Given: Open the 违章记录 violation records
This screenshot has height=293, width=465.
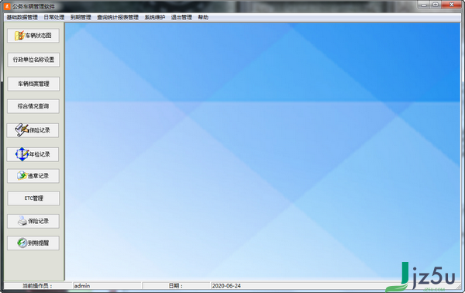Looking at the screenshot, I should click(33, 176).
